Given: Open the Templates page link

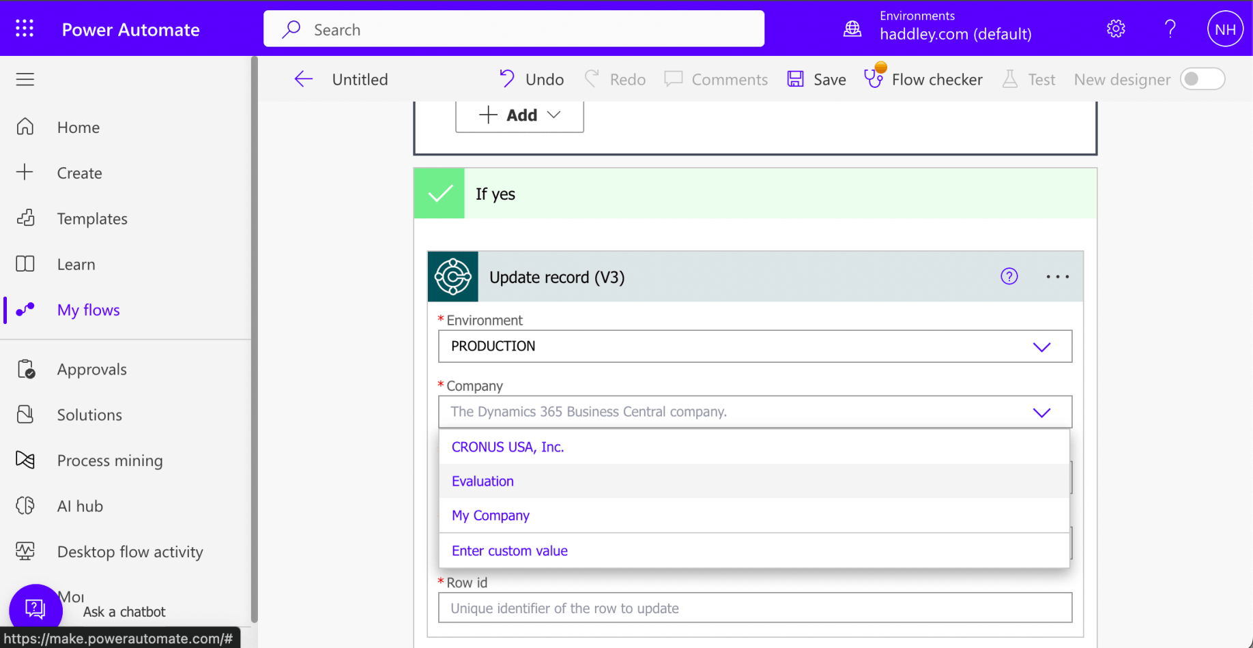Looking at the screenshot, I should pyautogui.click(x=92, y=218).
